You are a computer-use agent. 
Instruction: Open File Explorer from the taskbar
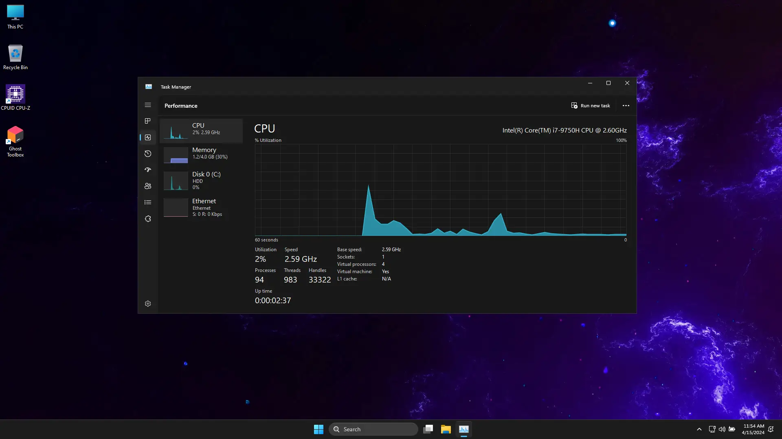click(446, 429)
